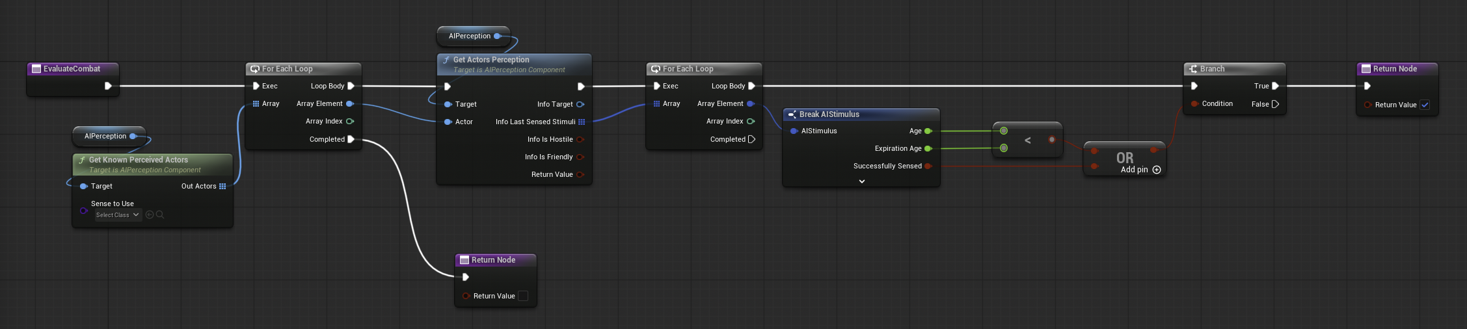The height and width of the screenshot is (329, 1467).
Task: Select the Get Actors Perception node title
Action: tap(491, 59)
